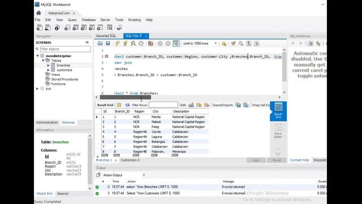Save the SQL script with floppy icon

[x=108, y=43]
